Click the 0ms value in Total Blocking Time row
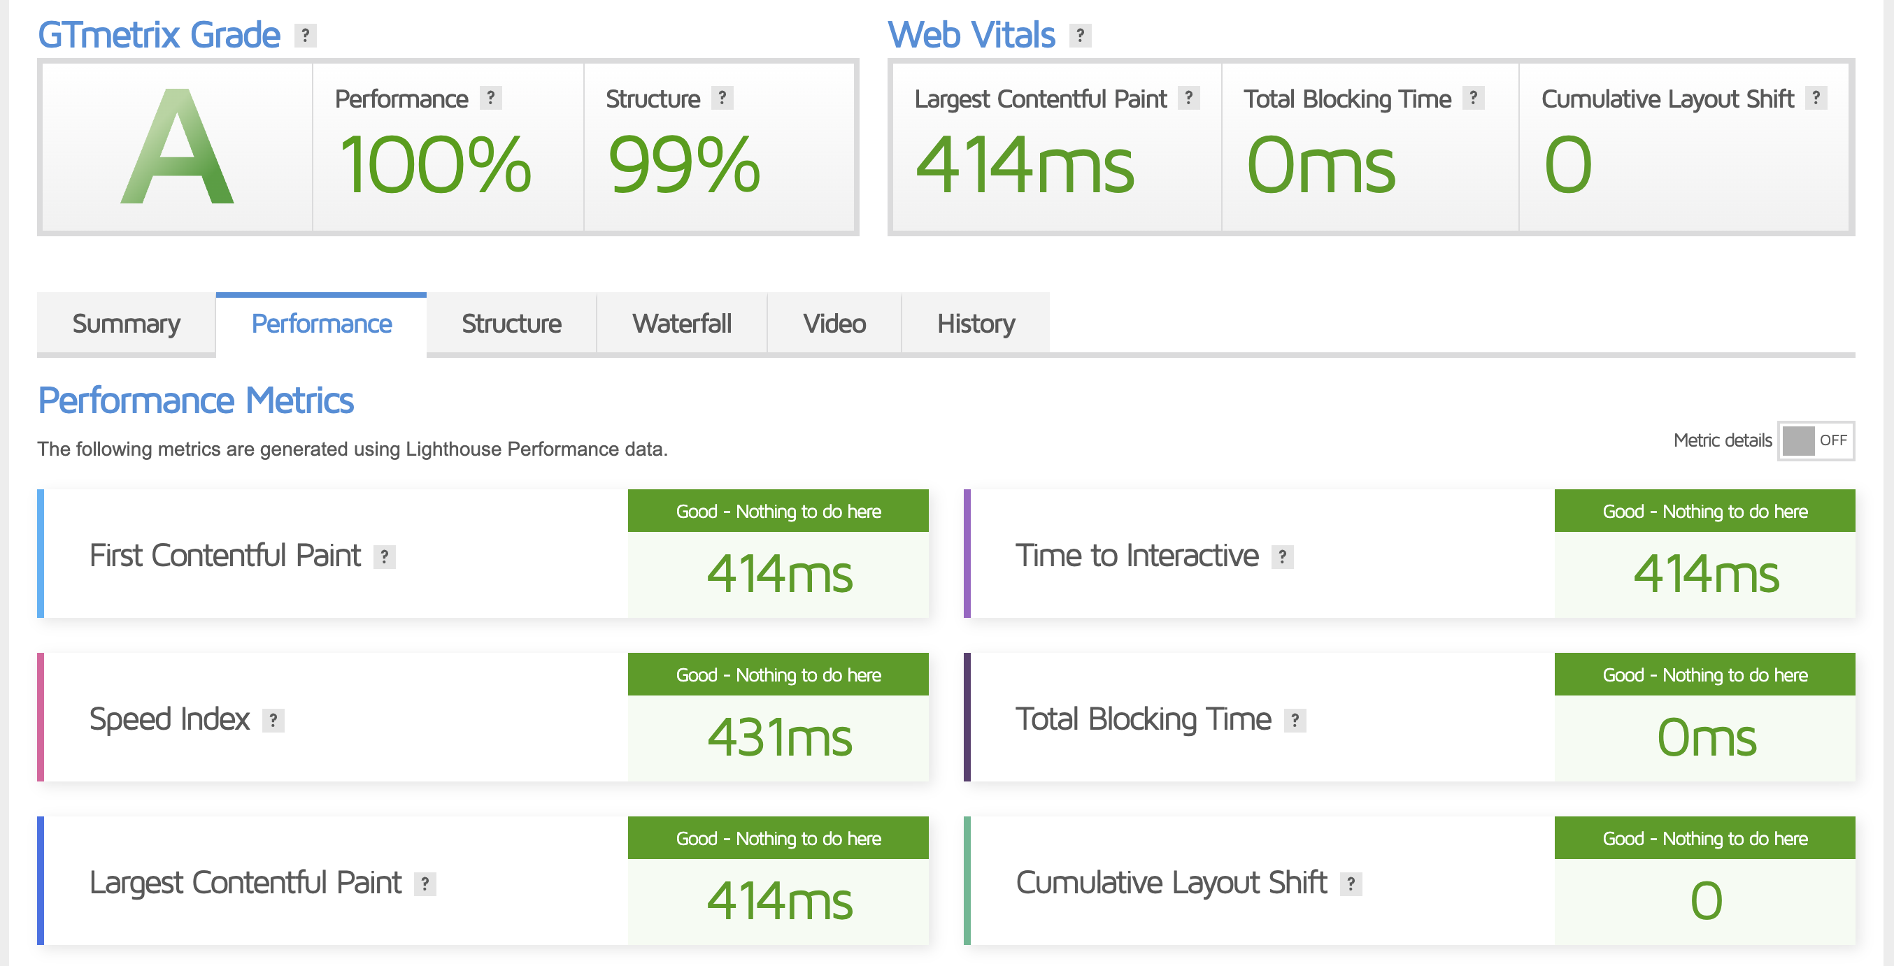Screen dimensions: 1894x966 click(x=1706, y=737)
